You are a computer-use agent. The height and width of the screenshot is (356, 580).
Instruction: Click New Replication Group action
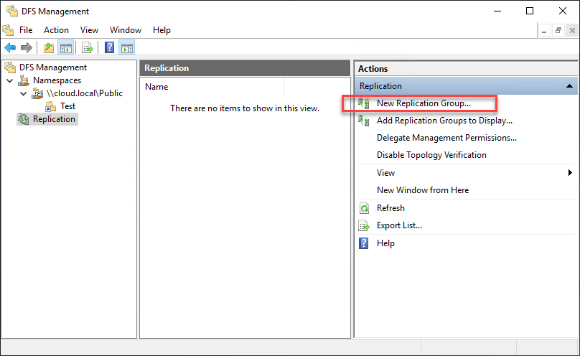coord(424,103)
